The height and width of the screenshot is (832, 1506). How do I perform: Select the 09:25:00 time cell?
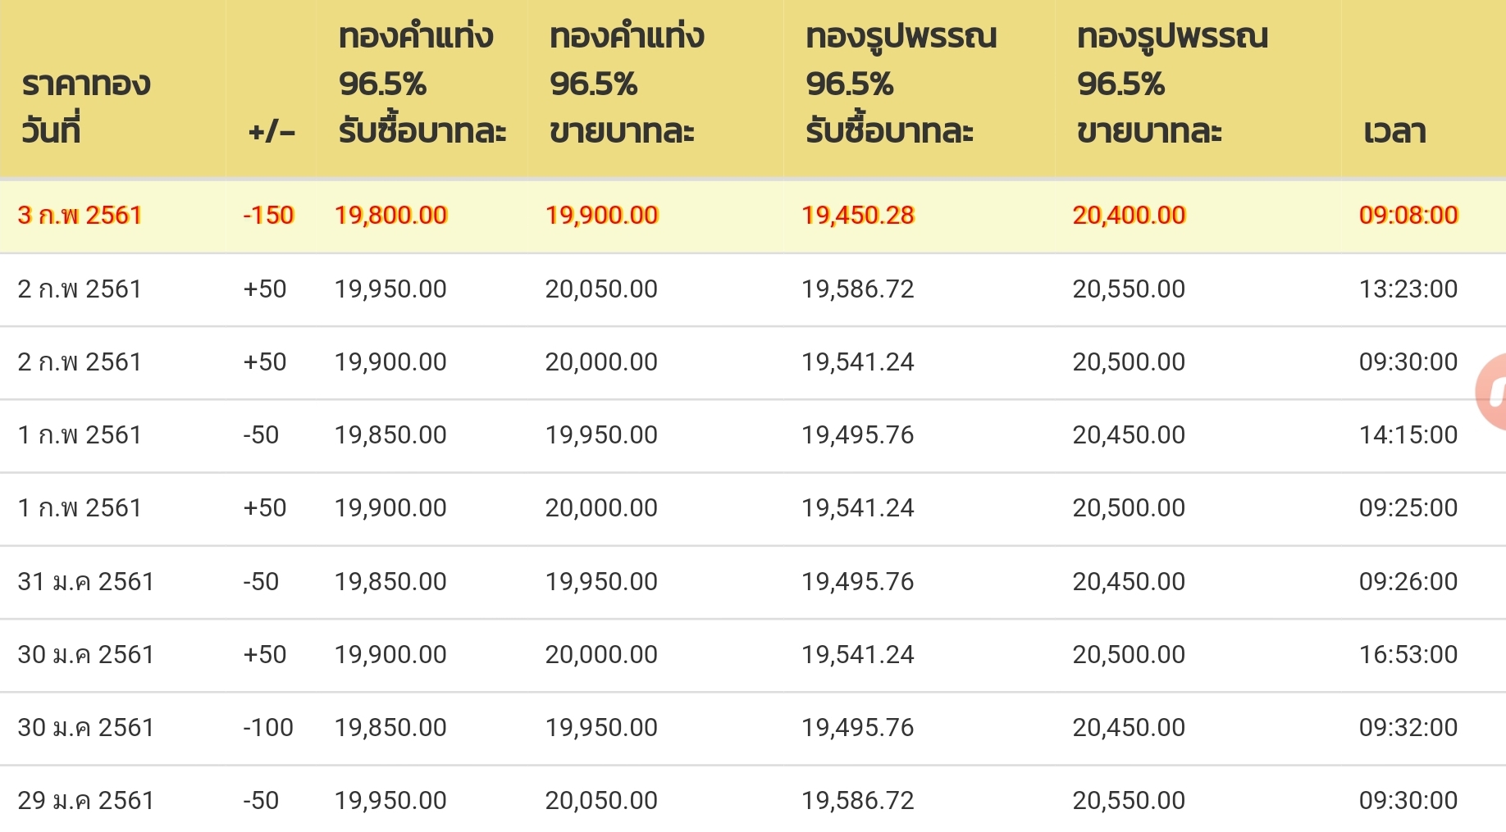[1408, 507]
